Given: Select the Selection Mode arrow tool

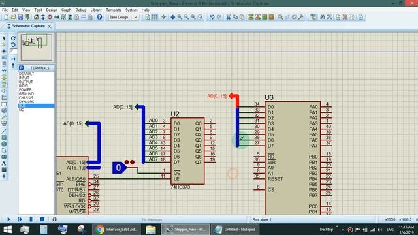Looking at the screenshot, I should click(x=4, y=39).
